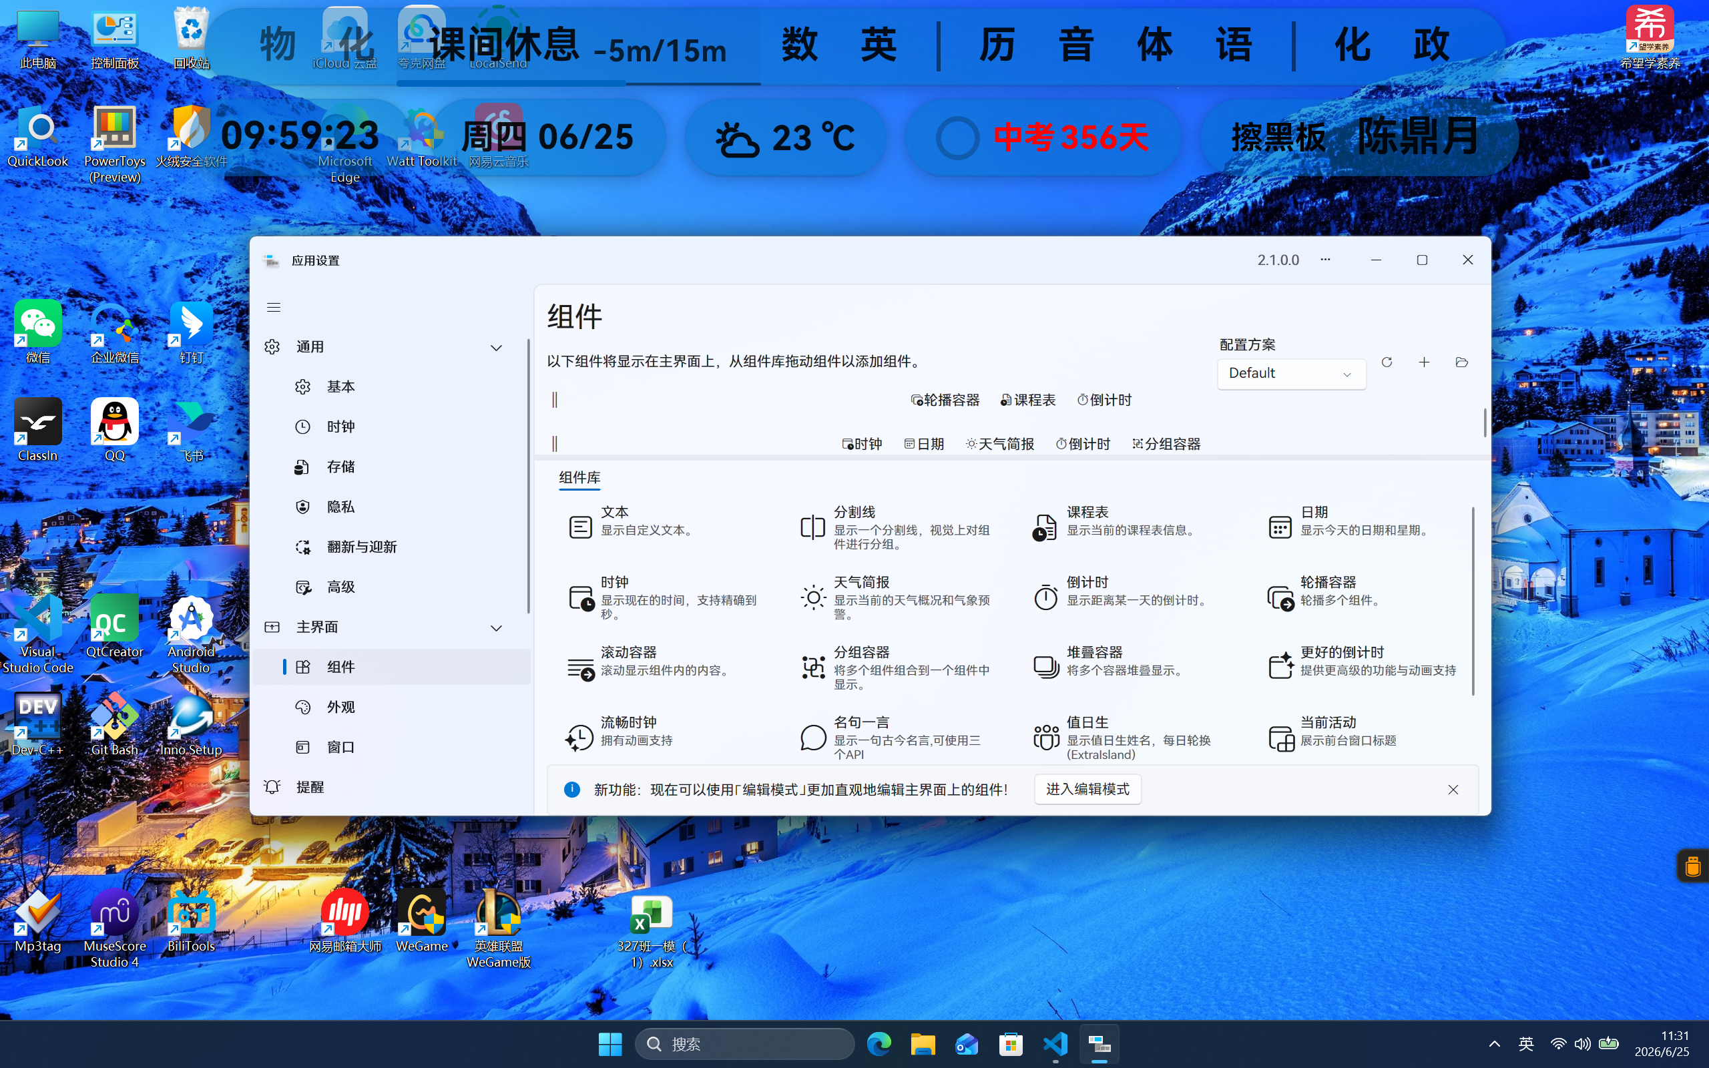The width and height of the screenshot is (1709, 1068).
Task: Select the 组件 page in sidebar
Action: 391,667
